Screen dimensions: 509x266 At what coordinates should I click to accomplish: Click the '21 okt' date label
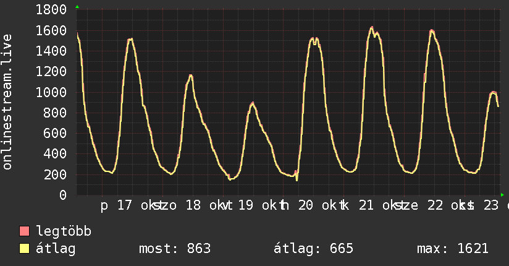tap(379, 205)
